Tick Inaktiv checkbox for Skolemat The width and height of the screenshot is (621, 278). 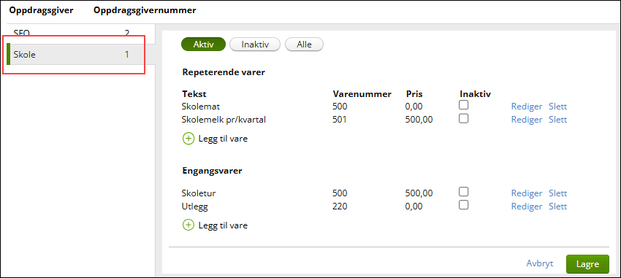(x=463, y=105)
